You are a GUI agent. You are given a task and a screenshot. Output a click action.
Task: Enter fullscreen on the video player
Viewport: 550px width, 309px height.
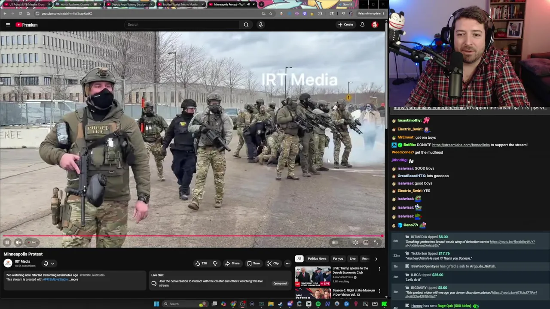click(376, 242)
